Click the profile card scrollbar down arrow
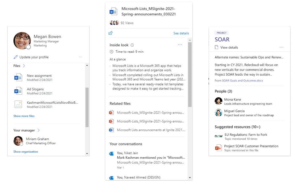298x182 pixels. coord(87,154)
